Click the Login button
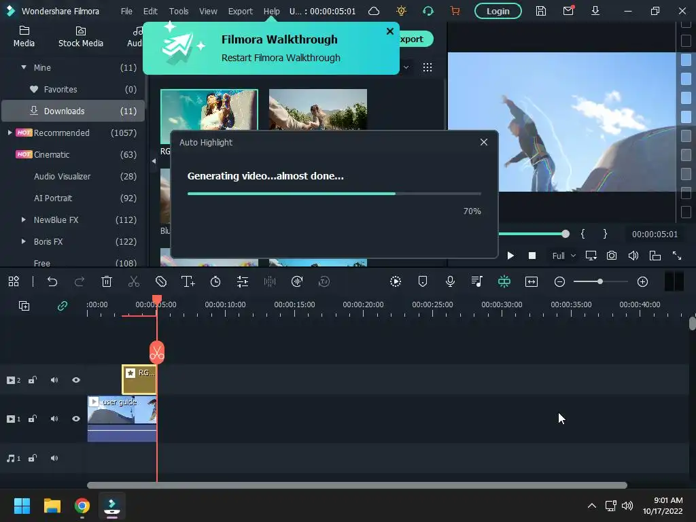The image size is (696, 522). click(498, 11)
